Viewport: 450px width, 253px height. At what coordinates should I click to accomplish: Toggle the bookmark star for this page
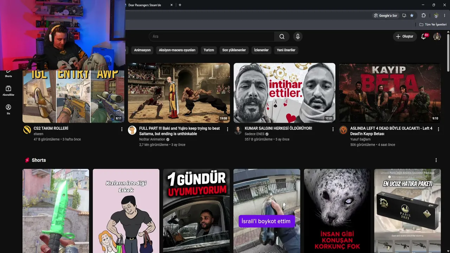[412, 15]
